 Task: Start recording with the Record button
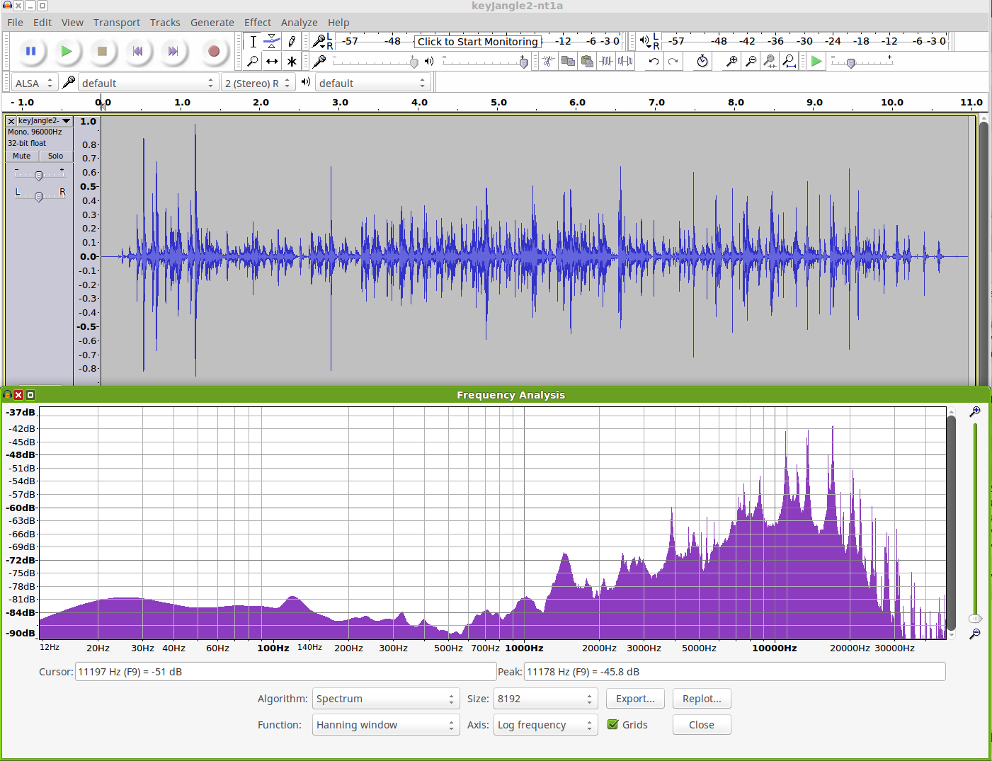[213, 51]
